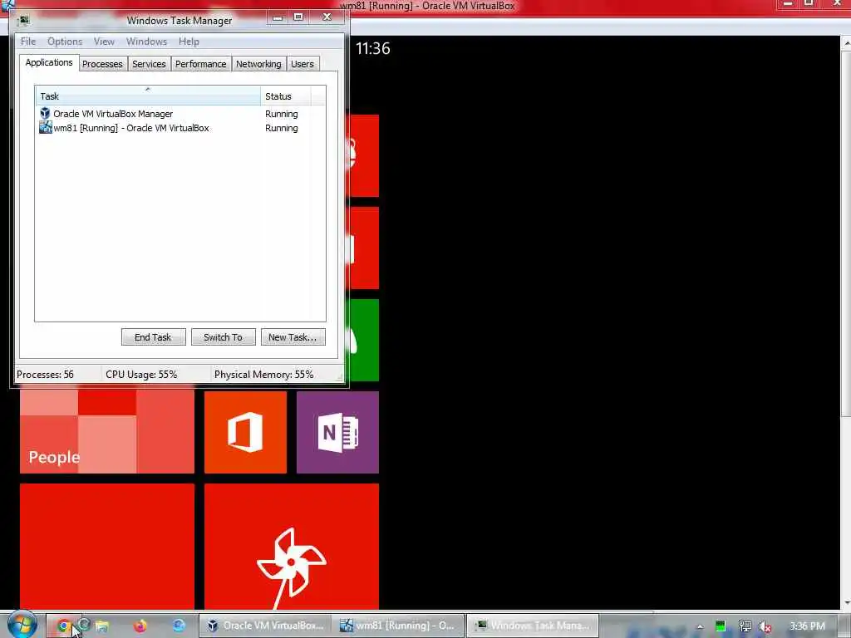
Task: Click the End Task button
Action: [153, 337]
